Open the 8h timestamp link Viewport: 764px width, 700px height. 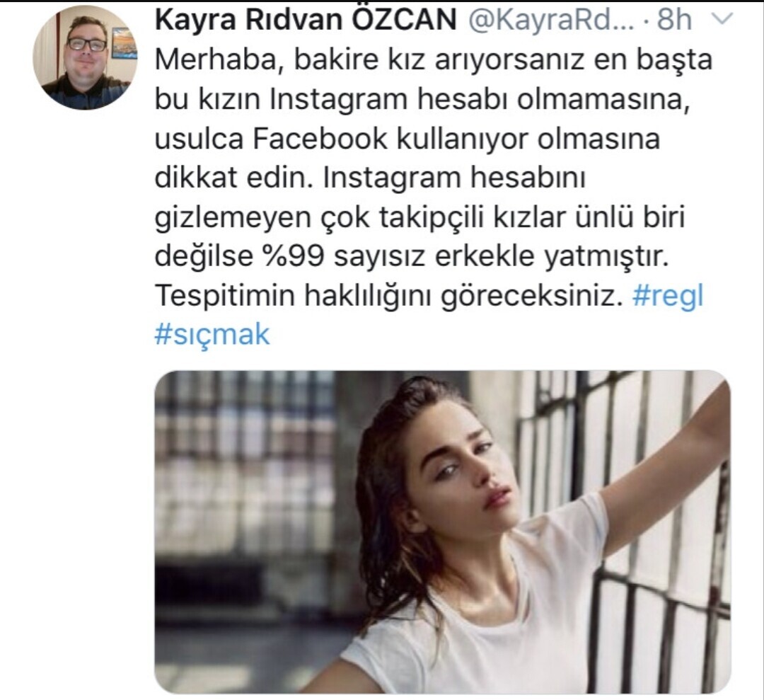(674, 20)
